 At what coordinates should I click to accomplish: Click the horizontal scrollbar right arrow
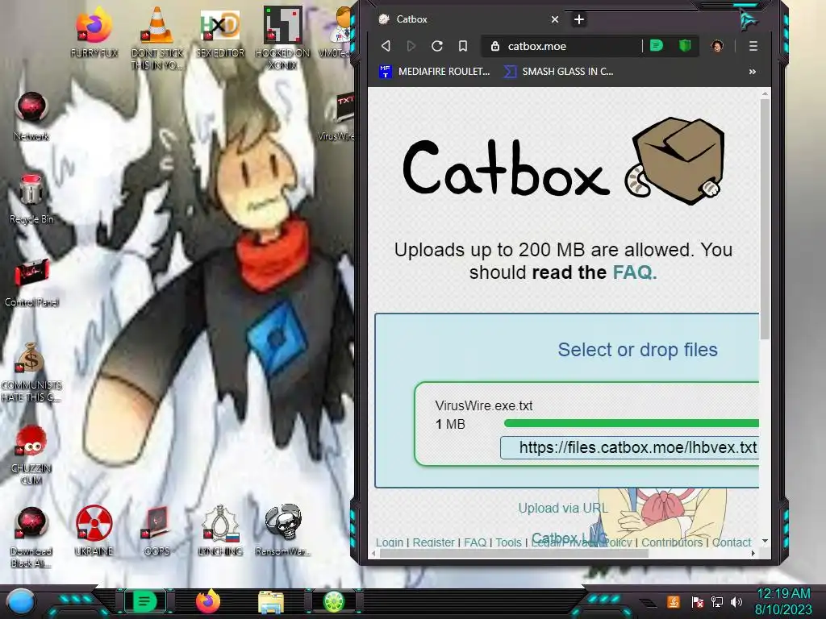(753, 553)
